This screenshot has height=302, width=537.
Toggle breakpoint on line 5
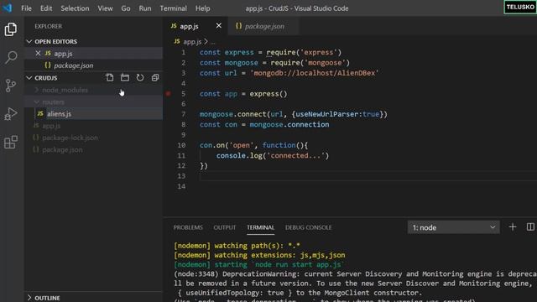(168, 93)
